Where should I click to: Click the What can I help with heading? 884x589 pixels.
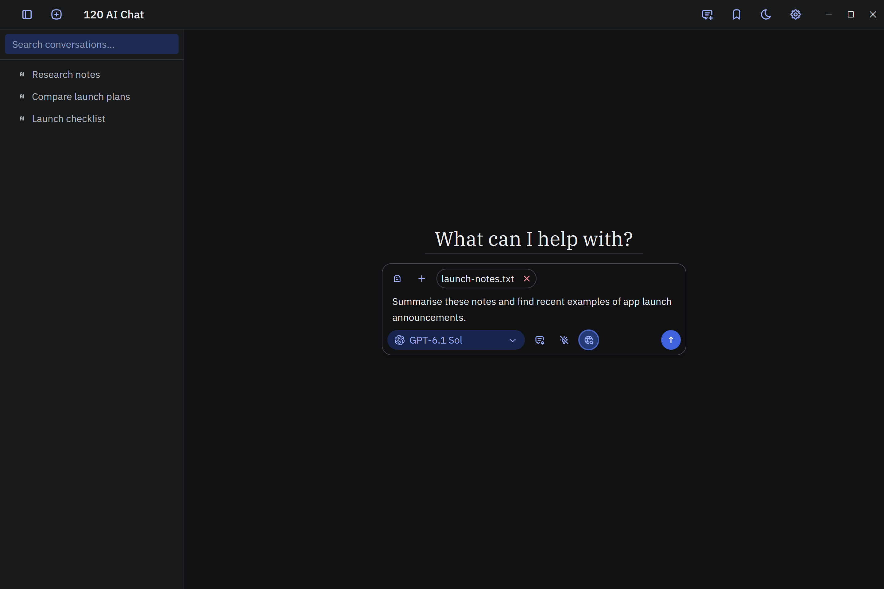coord(534,239)
